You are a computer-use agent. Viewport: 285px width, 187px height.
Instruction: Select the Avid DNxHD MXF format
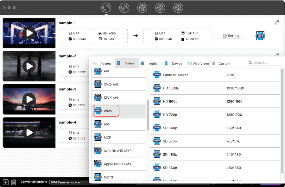(x=119, y=151)
